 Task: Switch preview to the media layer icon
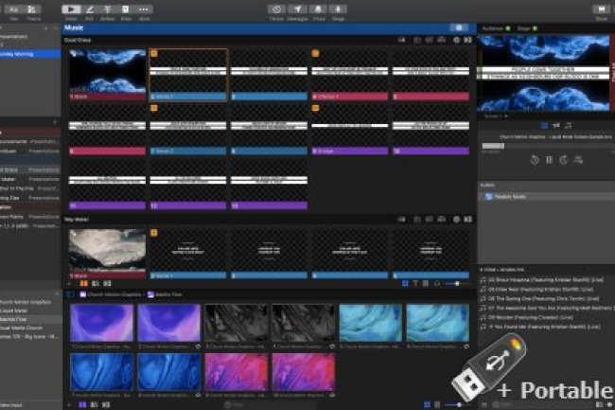coord(556,126)
